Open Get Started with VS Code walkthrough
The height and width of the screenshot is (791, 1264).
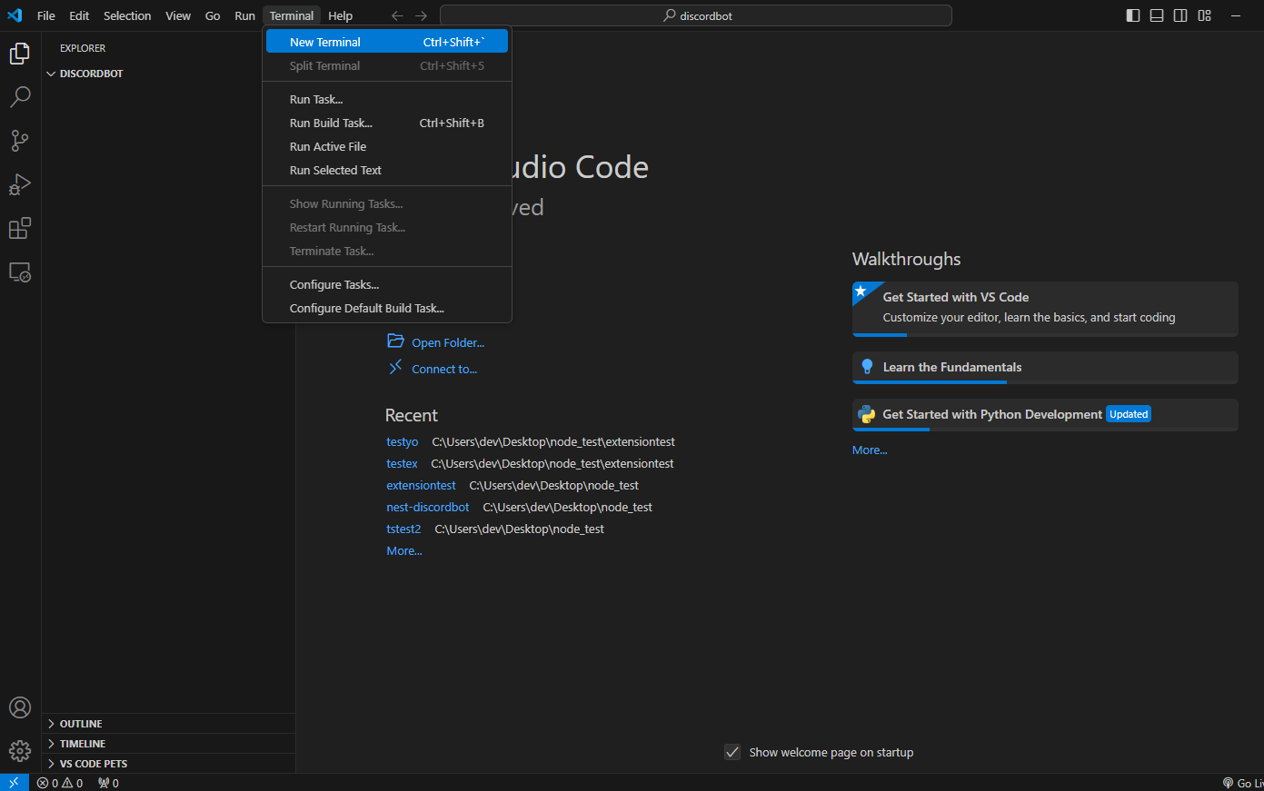tap(1045, 308)
